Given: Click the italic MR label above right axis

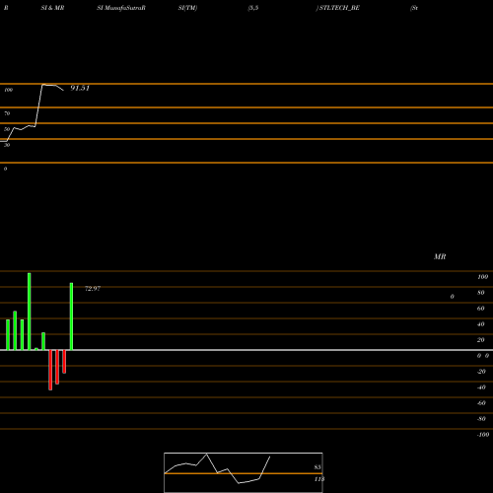Looking at the screenshot, I should pyautogui.click(x=440, y=256).
